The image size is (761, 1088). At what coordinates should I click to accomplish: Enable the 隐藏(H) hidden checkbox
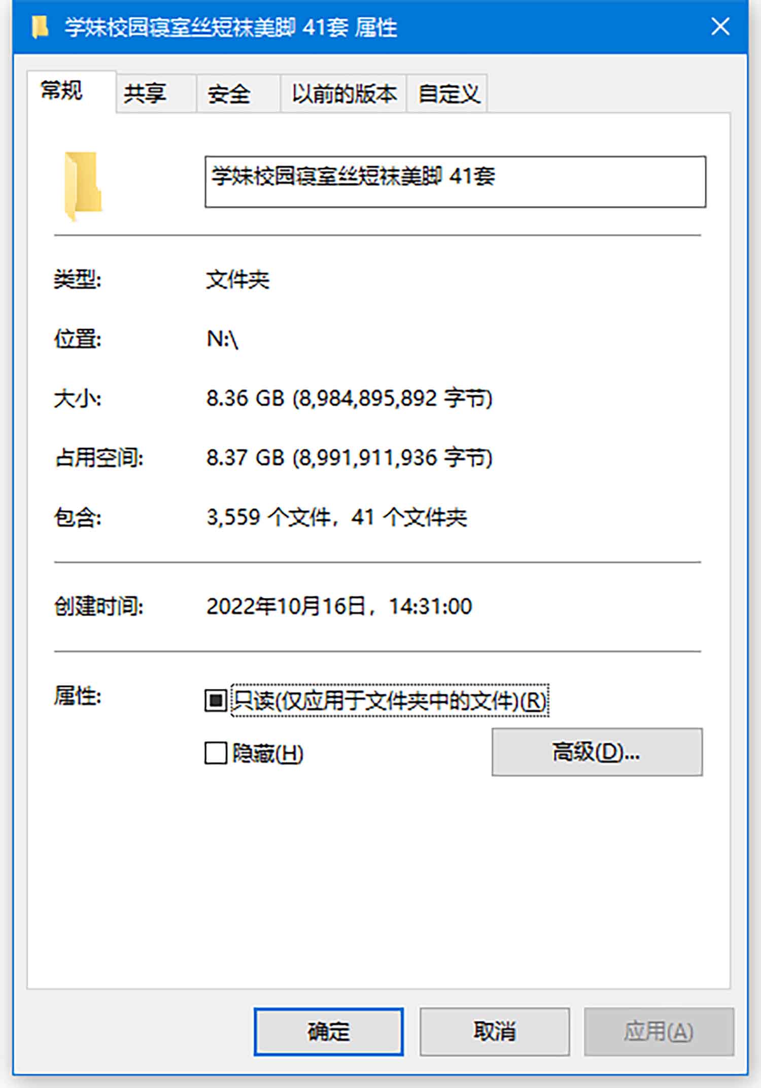coord(215,753)
